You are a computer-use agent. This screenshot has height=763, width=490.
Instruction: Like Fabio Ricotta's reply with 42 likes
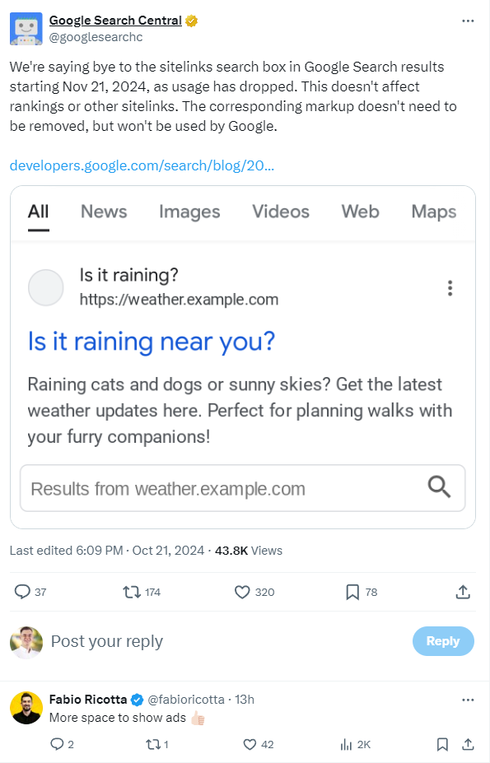[250, 744]
